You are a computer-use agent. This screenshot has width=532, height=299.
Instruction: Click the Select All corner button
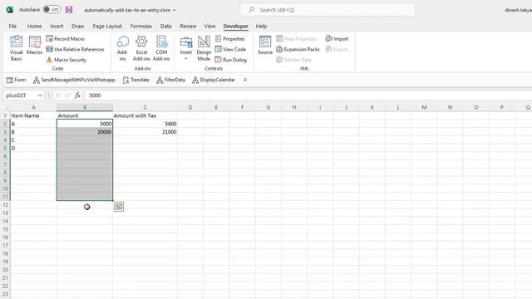point(5,107)
